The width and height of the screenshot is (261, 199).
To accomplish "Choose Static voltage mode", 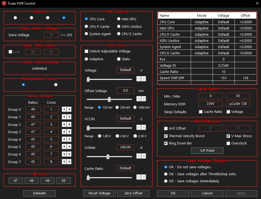I will tap(119, 59).
